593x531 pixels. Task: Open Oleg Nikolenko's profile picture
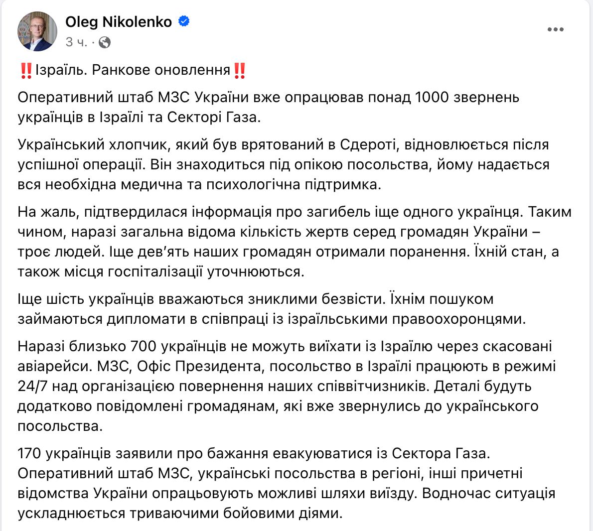click(37, 31)
